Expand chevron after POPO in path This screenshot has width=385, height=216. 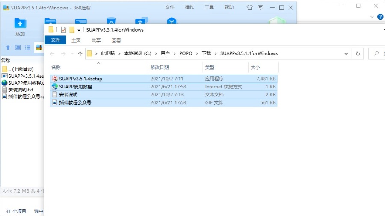pos(197,53)
